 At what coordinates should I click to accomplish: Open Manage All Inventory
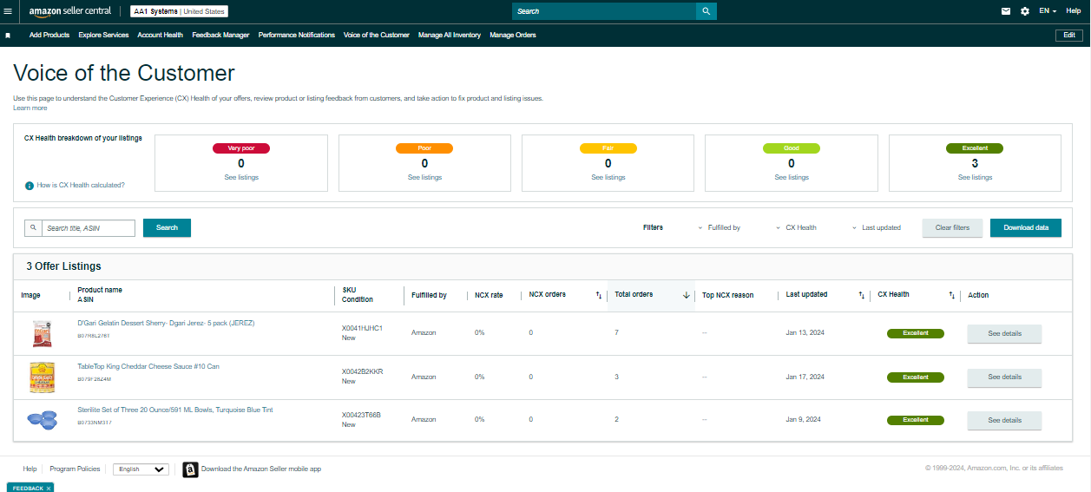click(450, 36)
